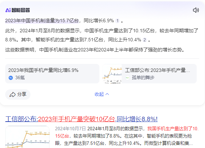Open result title 工信部公布:2023年手机产量突破10亿台

coord(81,119)
